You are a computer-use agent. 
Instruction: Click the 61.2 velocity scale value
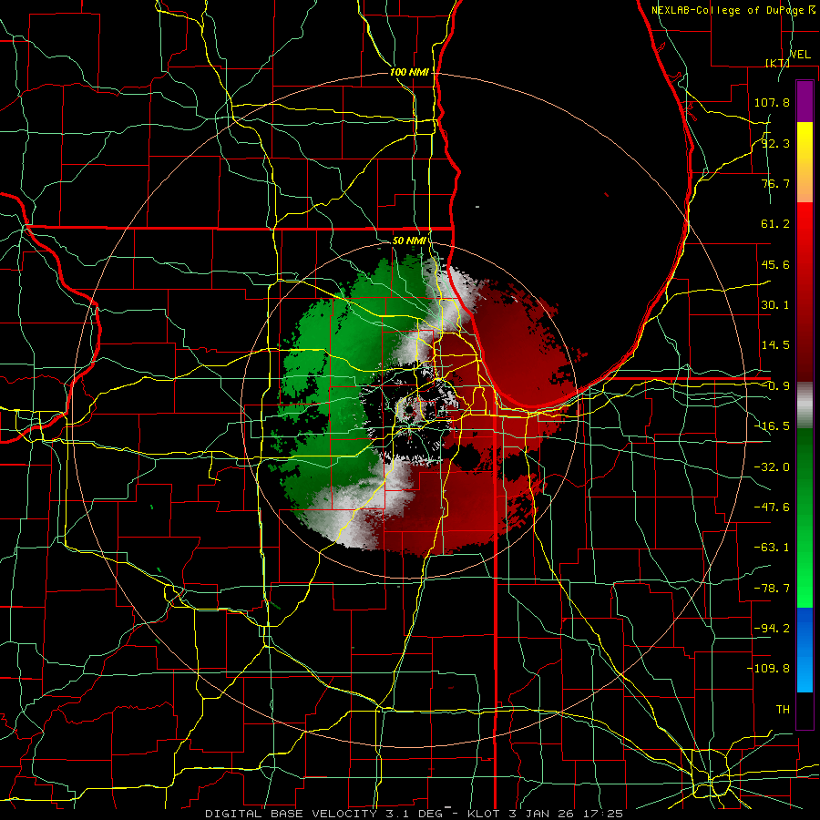(775, 224)
